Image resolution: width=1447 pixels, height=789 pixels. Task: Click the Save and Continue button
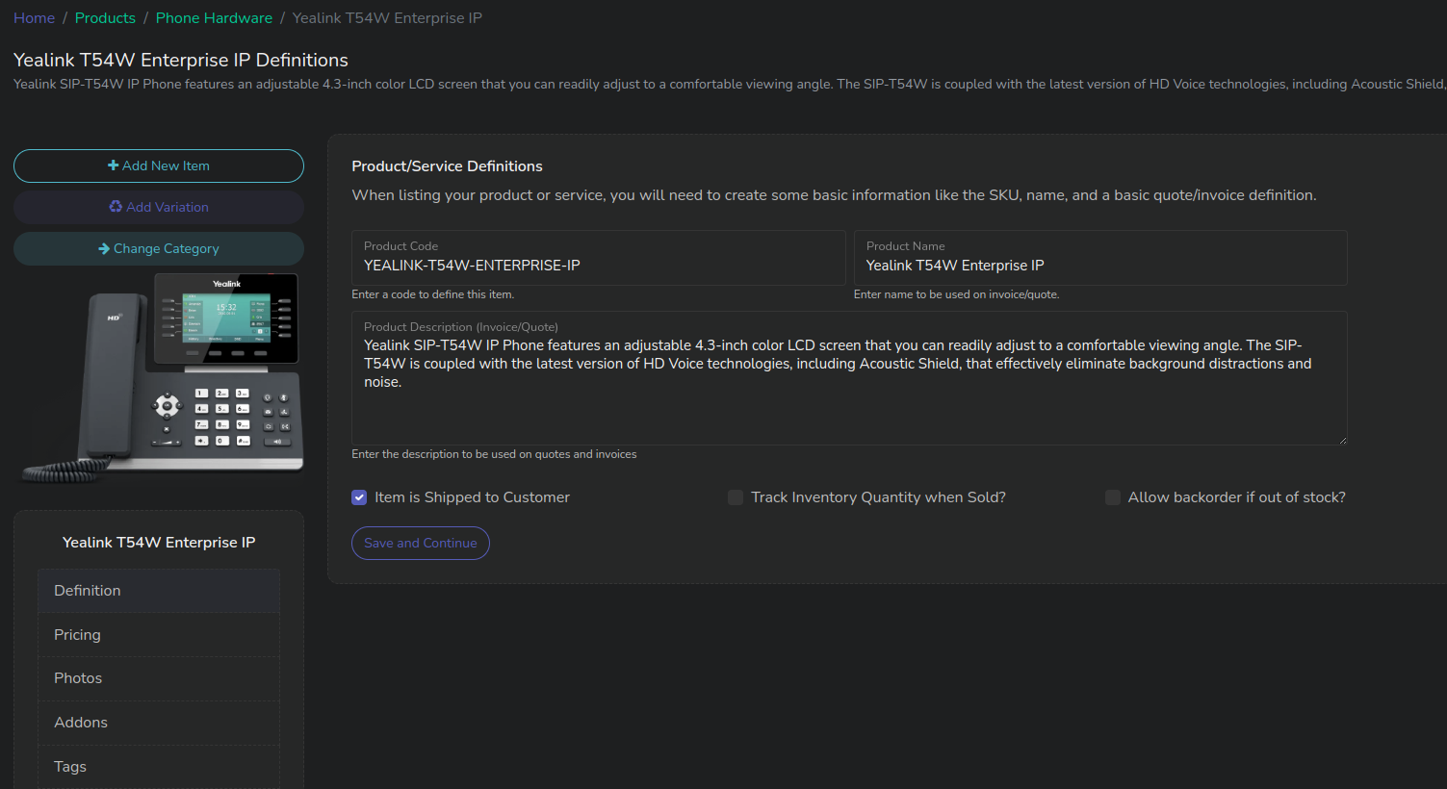point(421,543)
